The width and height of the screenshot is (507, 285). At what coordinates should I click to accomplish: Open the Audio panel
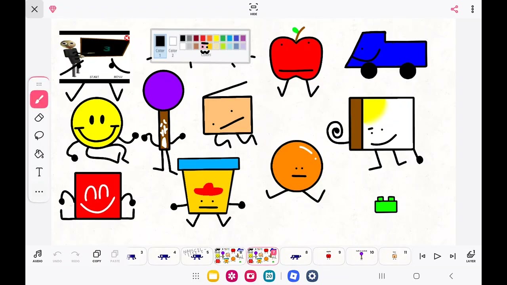click(38, 256)
